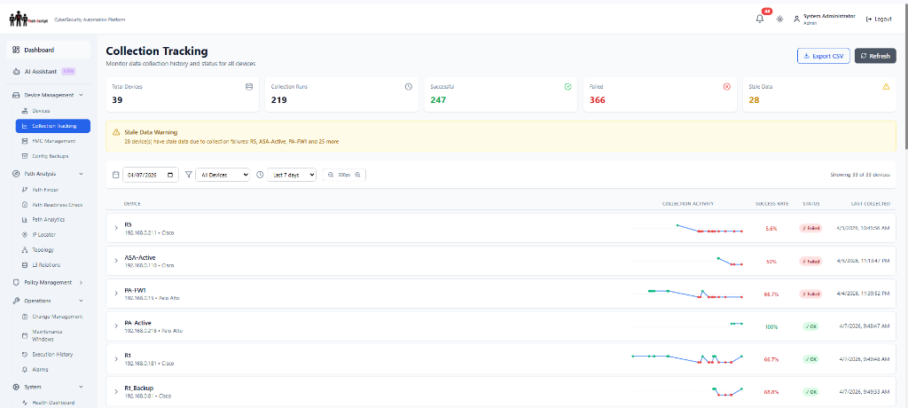908x408 pixels.
Task: Go to the Dashboard page
Action: tap(48, 50)
